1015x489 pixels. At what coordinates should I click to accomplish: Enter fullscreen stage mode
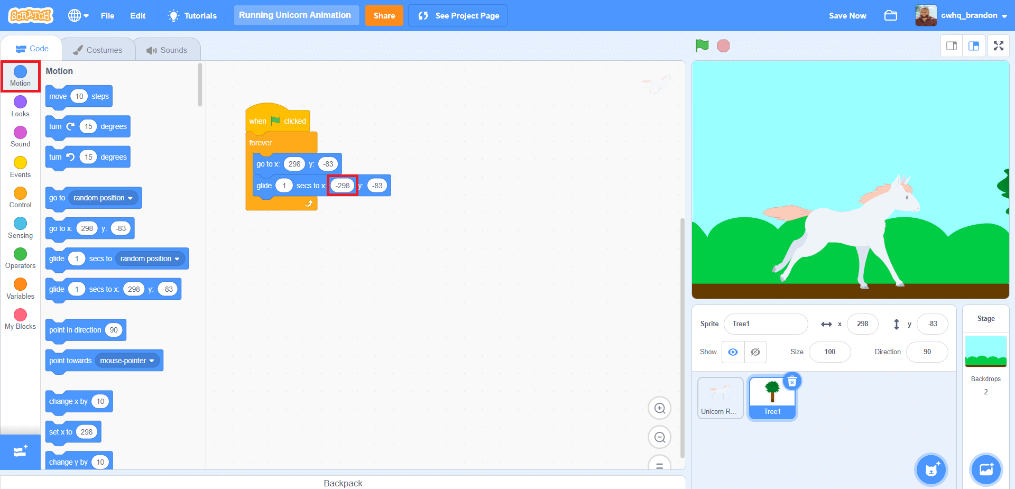[x=998, y=45]
